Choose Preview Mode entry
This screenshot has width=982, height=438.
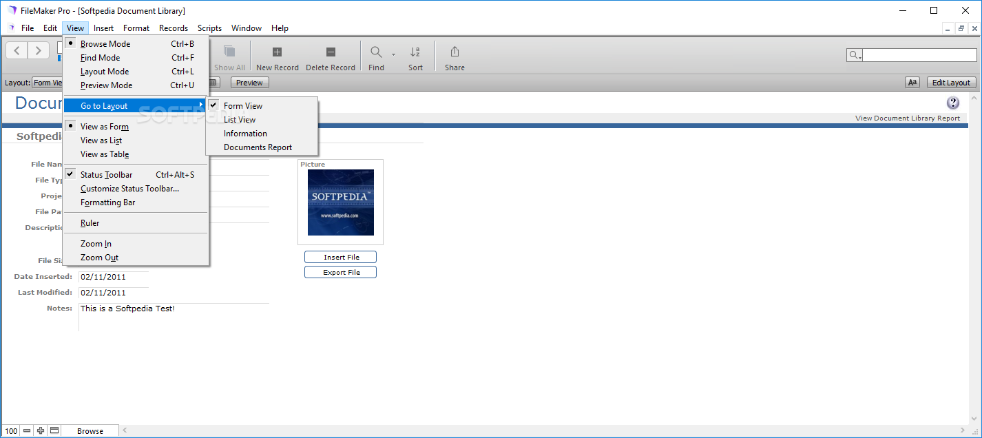coord(136,85)
